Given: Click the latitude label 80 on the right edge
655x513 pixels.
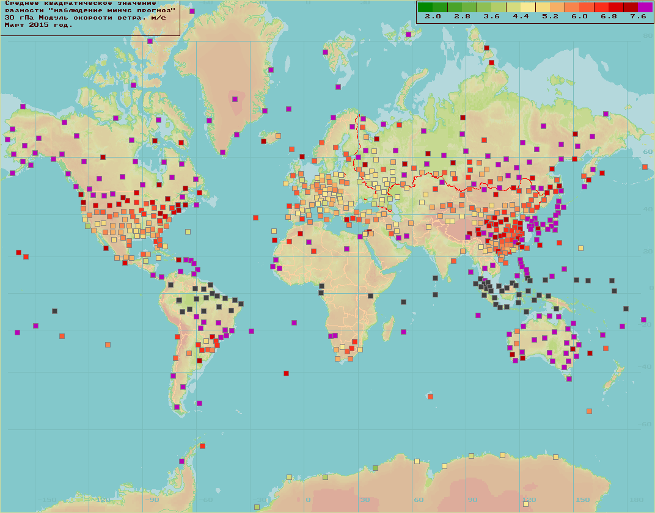Looking at the screenshot, I should (x=648, y=36).
